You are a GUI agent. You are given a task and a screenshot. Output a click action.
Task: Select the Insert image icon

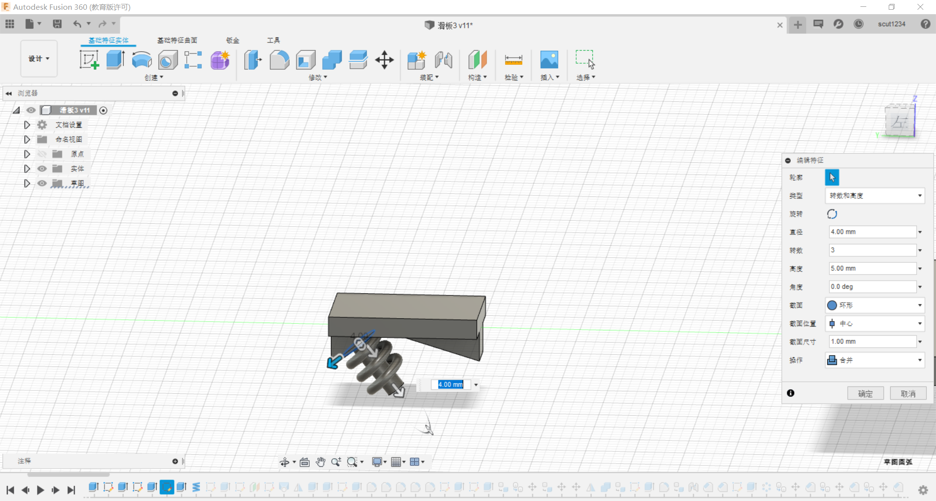coord(549,60)
